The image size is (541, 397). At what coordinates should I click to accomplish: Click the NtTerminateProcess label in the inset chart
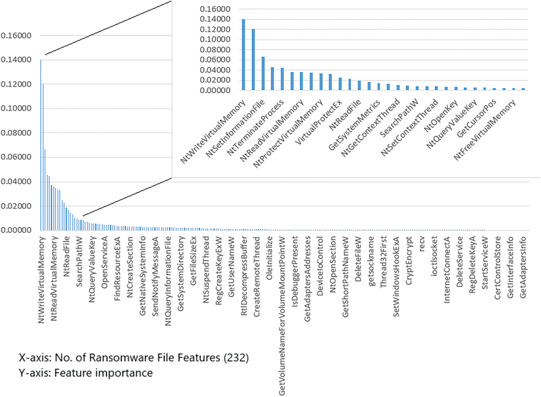[x=255, y=128]
